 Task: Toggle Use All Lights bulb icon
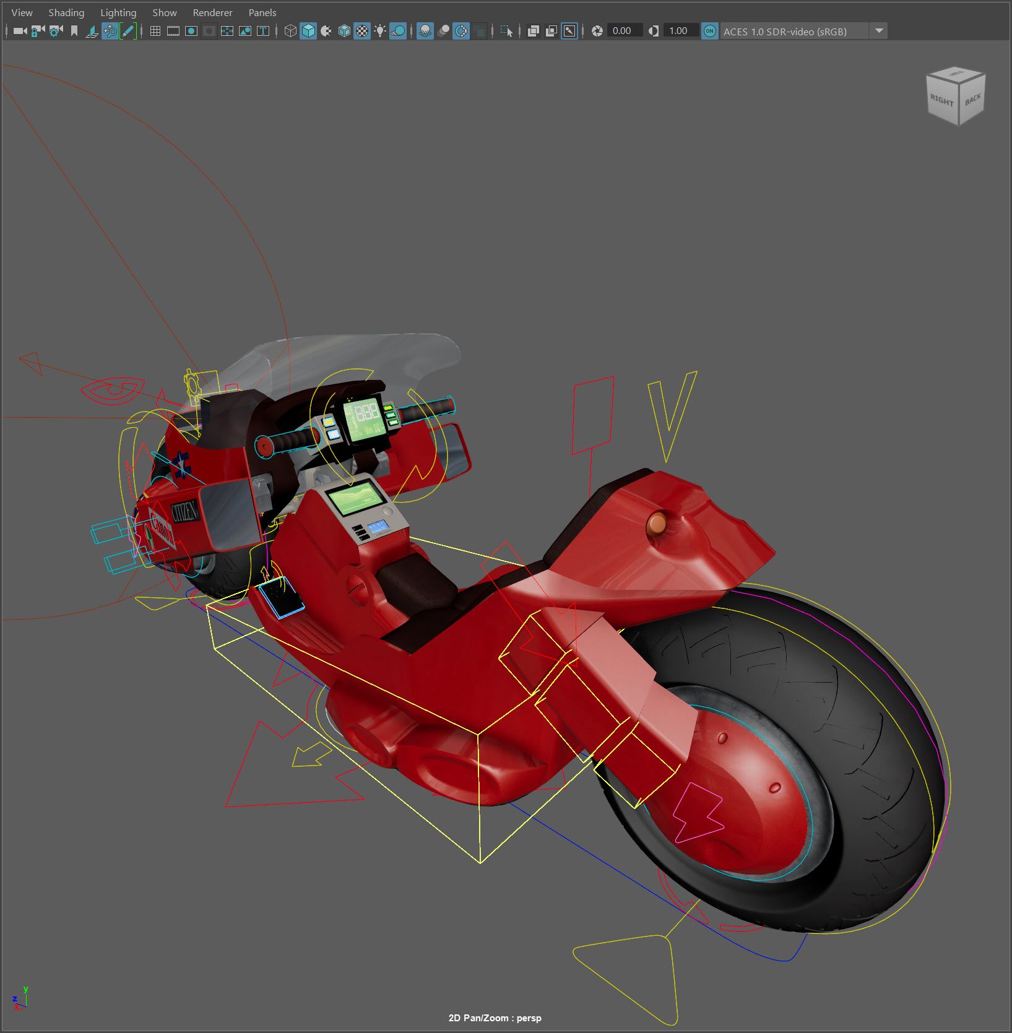[379, 31]
